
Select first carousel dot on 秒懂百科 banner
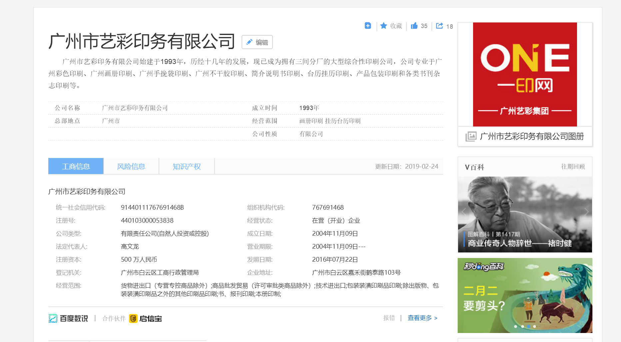pos(516,326)
